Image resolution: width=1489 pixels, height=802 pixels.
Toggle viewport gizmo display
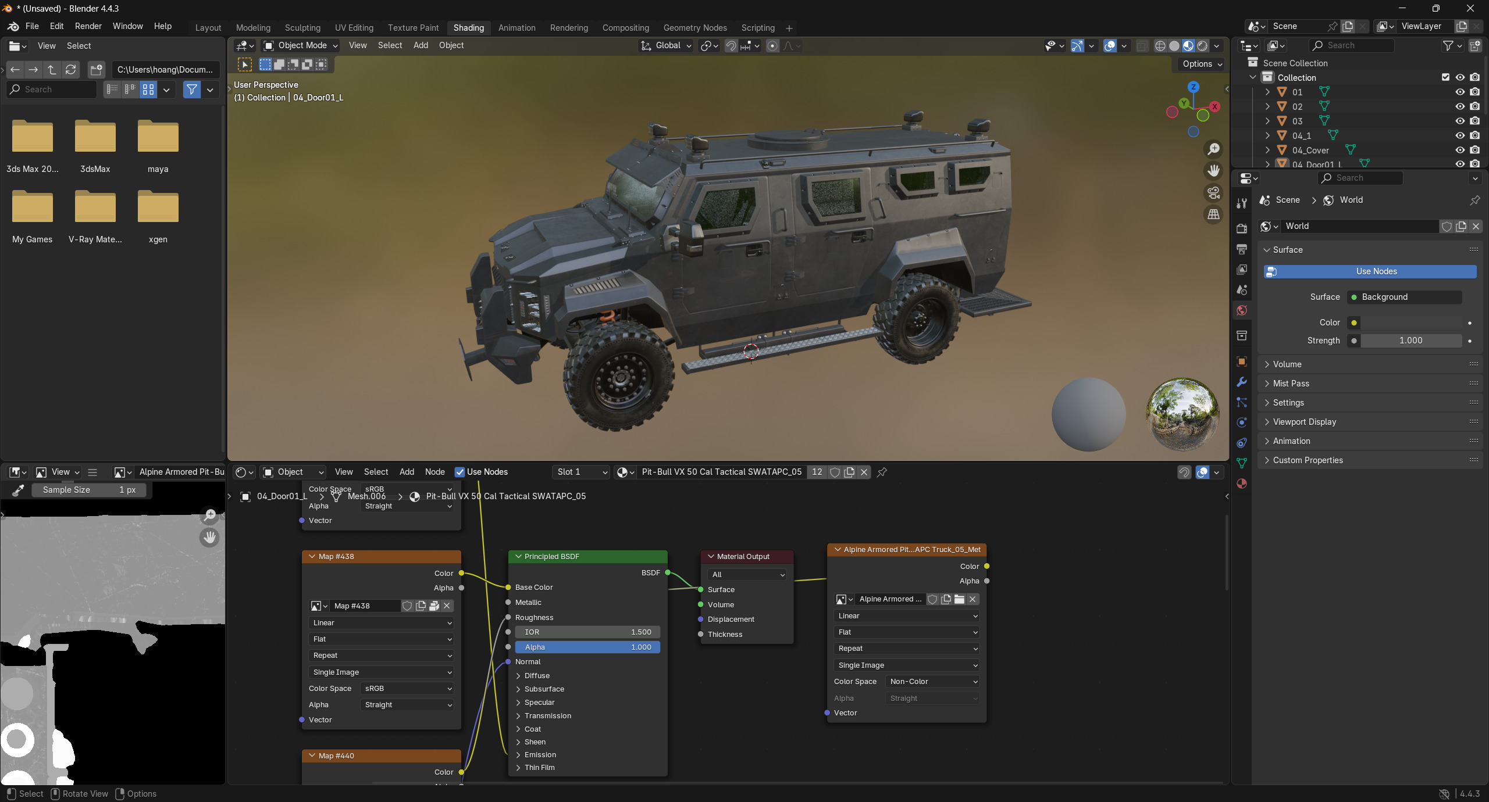tap(1077, 46)
